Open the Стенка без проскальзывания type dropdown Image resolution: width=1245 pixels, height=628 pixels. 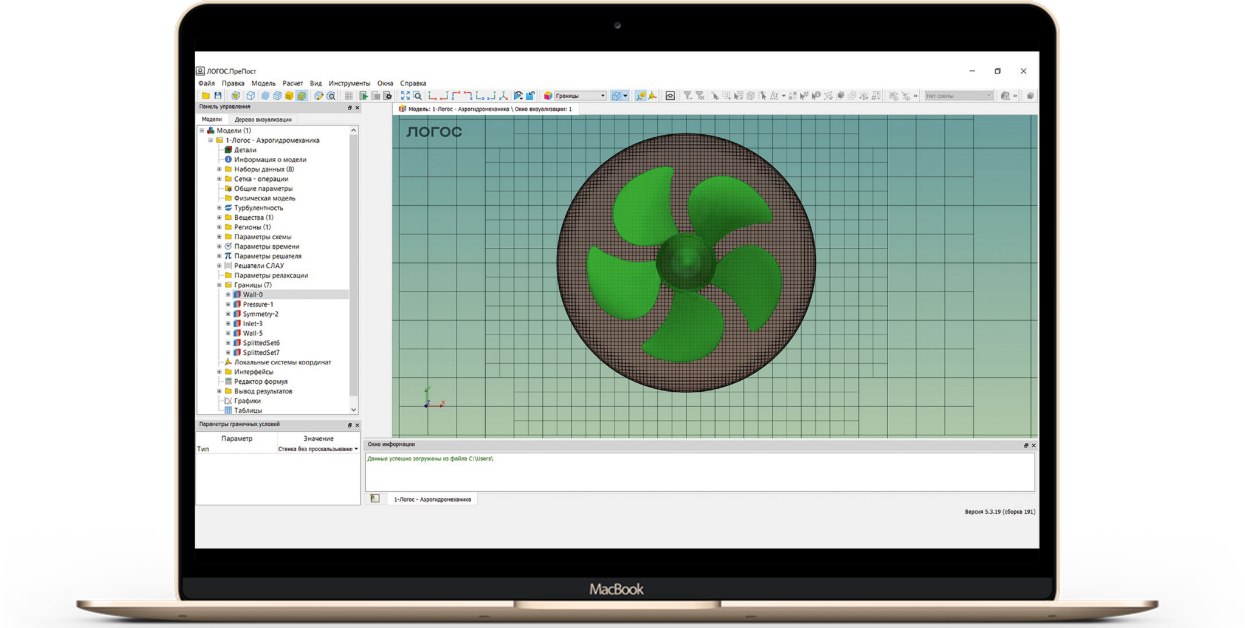click(356, 449)
